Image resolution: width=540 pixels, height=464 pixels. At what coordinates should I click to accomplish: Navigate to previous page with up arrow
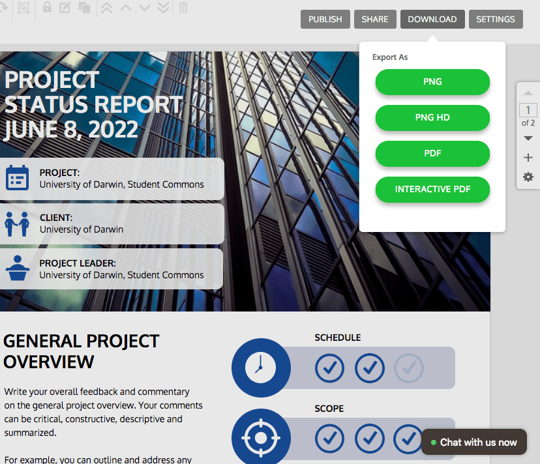[x=528, y=92]
